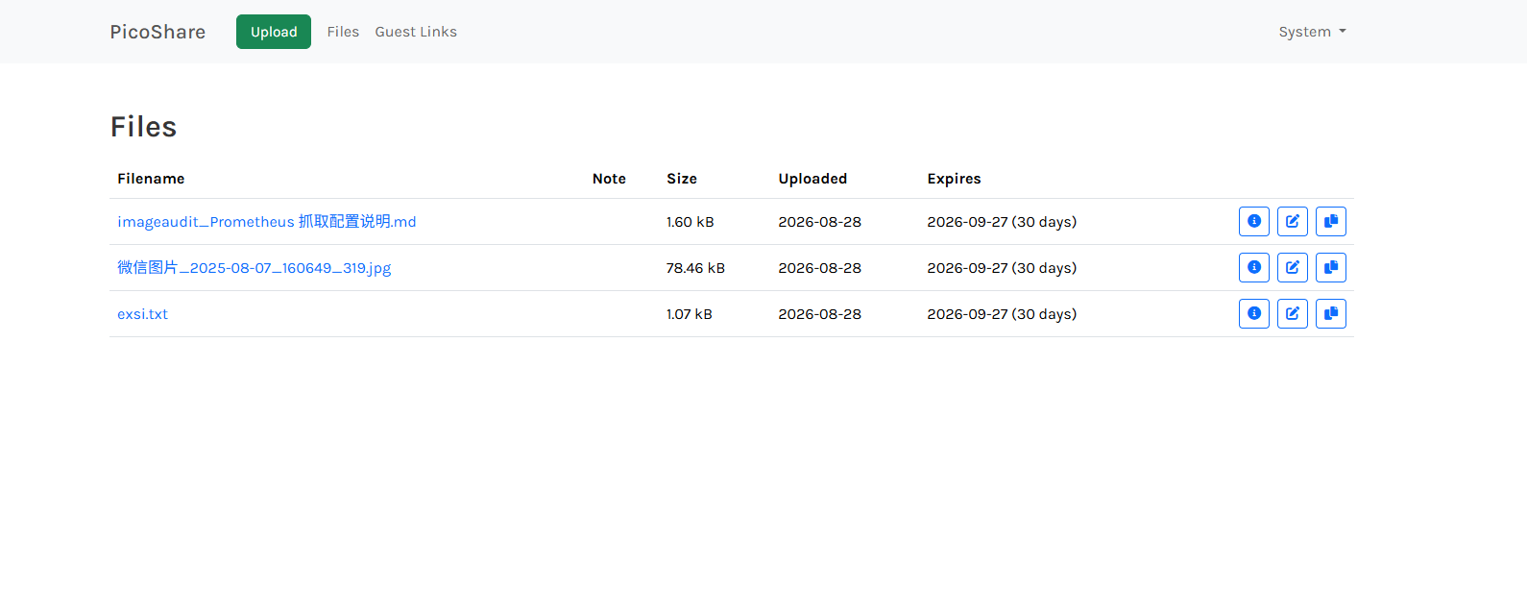
Task: Open info for imageaudit_Prometheus md file
Action: [x=1254, y=222]
